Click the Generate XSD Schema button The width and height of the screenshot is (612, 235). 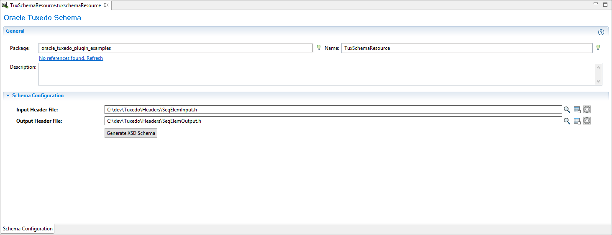coord(131,133)
